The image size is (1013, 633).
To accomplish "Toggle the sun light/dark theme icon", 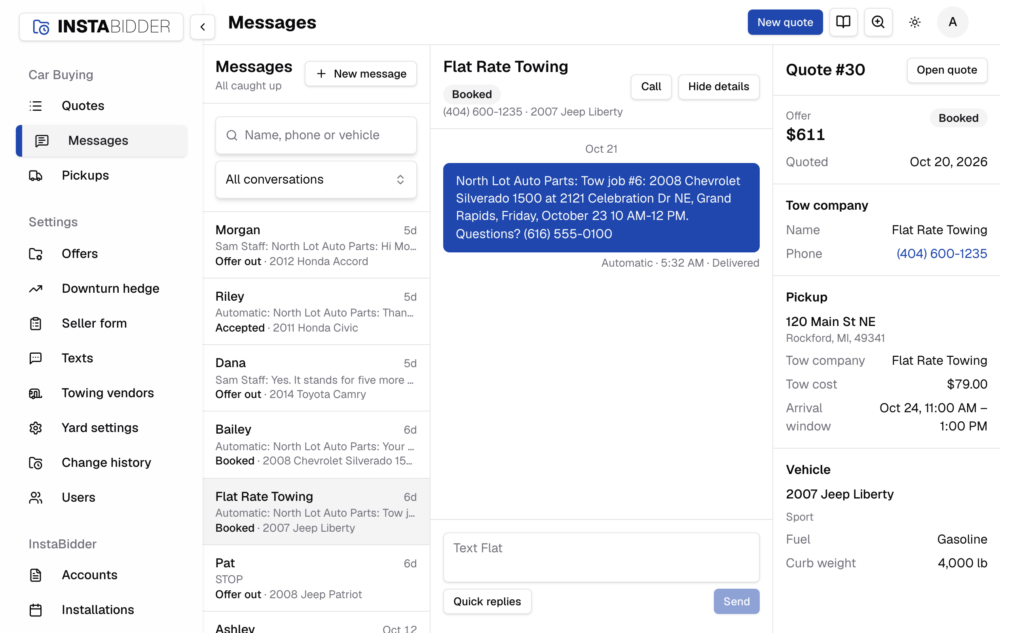I will point(914,22).
